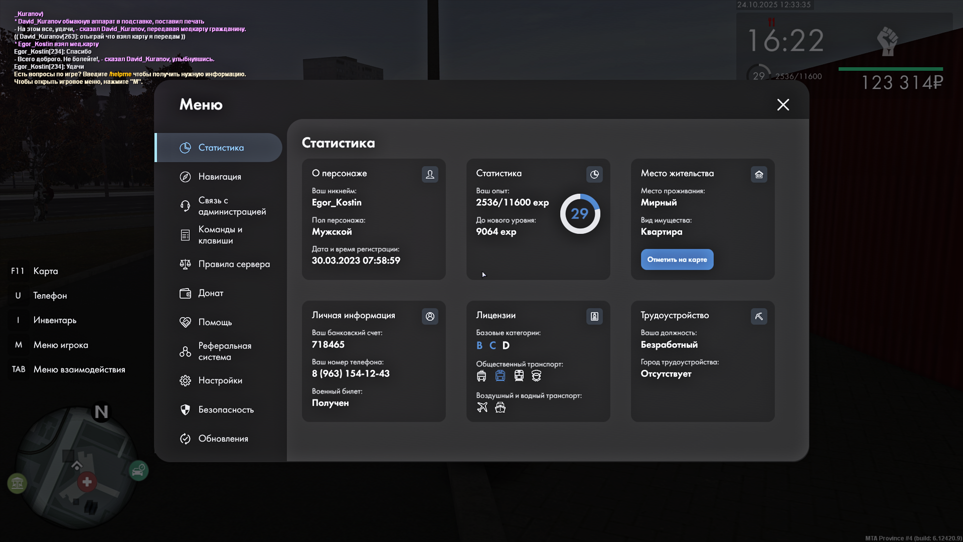This screenshot has height=542, width=963.
Task: Go to Настройки in sidebar
Action: pyautogui.click(x=220, y=380)
